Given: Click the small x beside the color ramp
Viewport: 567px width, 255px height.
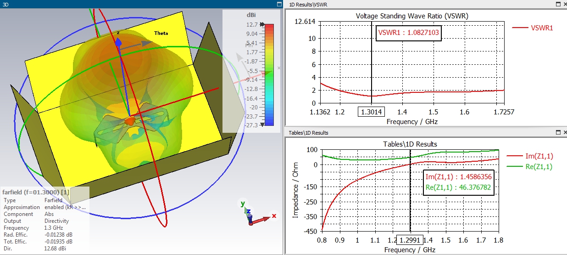Looking at the screenshot, I should click(x=278, y=68).
